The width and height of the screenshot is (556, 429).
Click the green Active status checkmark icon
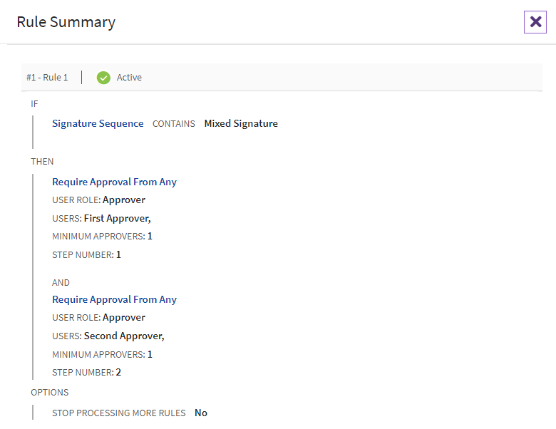103,77
